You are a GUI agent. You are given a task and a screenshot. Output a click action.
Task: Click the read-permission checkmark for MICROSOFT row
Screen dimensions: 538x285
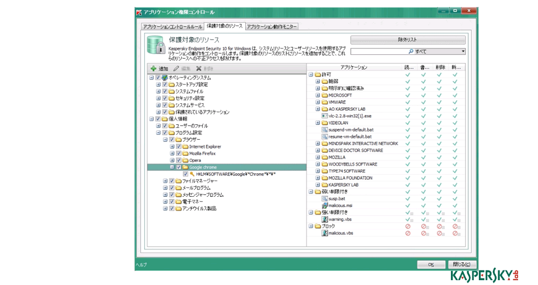click(x=408, y=95)
